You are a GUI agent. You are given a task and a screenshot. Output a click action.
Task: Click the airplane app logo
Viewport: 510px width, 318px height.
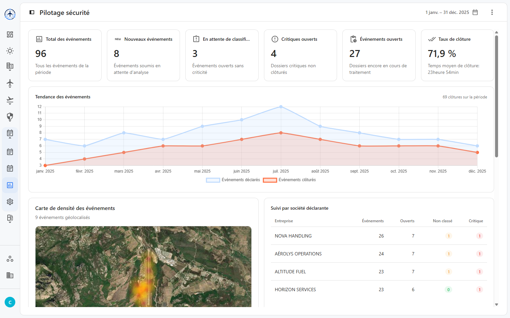[10, 14]
